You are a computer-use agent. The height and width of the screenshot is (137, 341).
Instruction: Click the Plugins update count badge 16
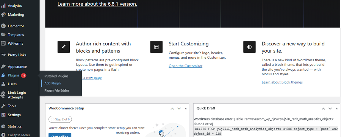[24, 76]
